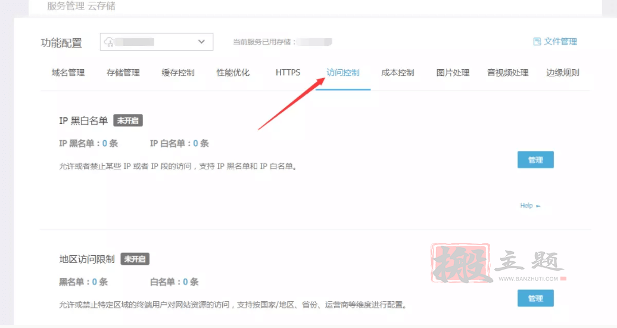Viewport: 617px width, 328px height.
Task: Click the 功能配置 title
Action: (61, 42)
